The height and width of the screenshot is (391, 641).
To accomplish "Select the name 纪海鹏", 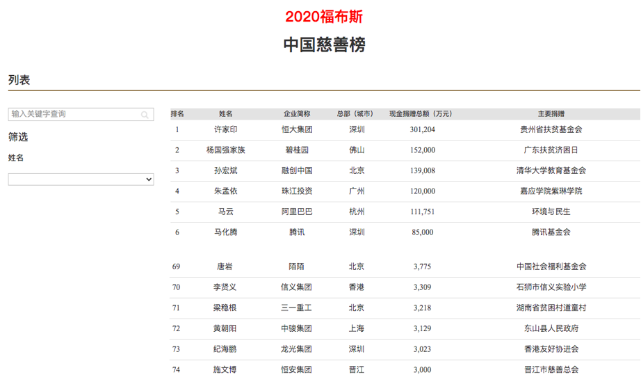I will click(x=225, y=349).
